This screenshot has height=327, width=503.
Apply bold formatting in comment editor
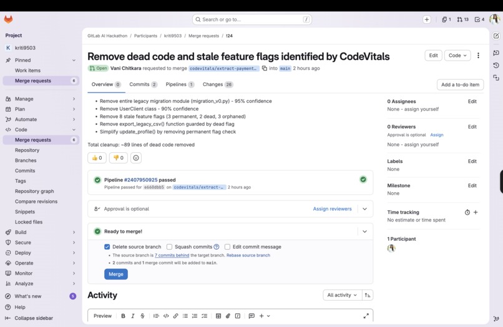click(123, 316)
